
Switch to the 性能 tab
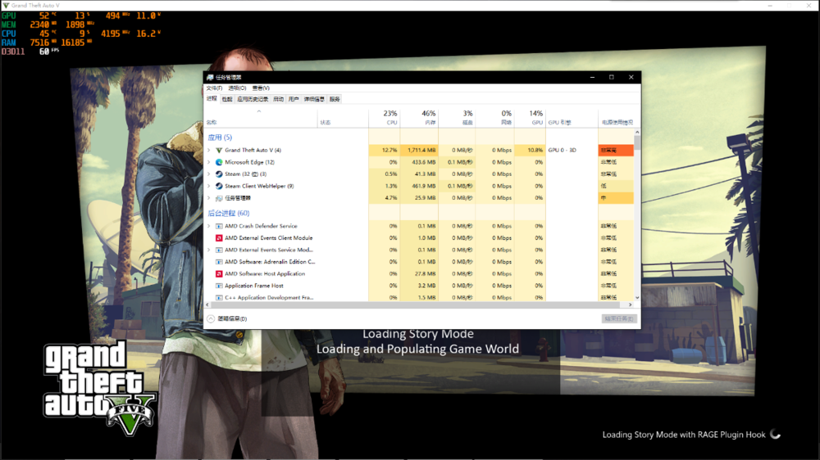pos(227,99)
